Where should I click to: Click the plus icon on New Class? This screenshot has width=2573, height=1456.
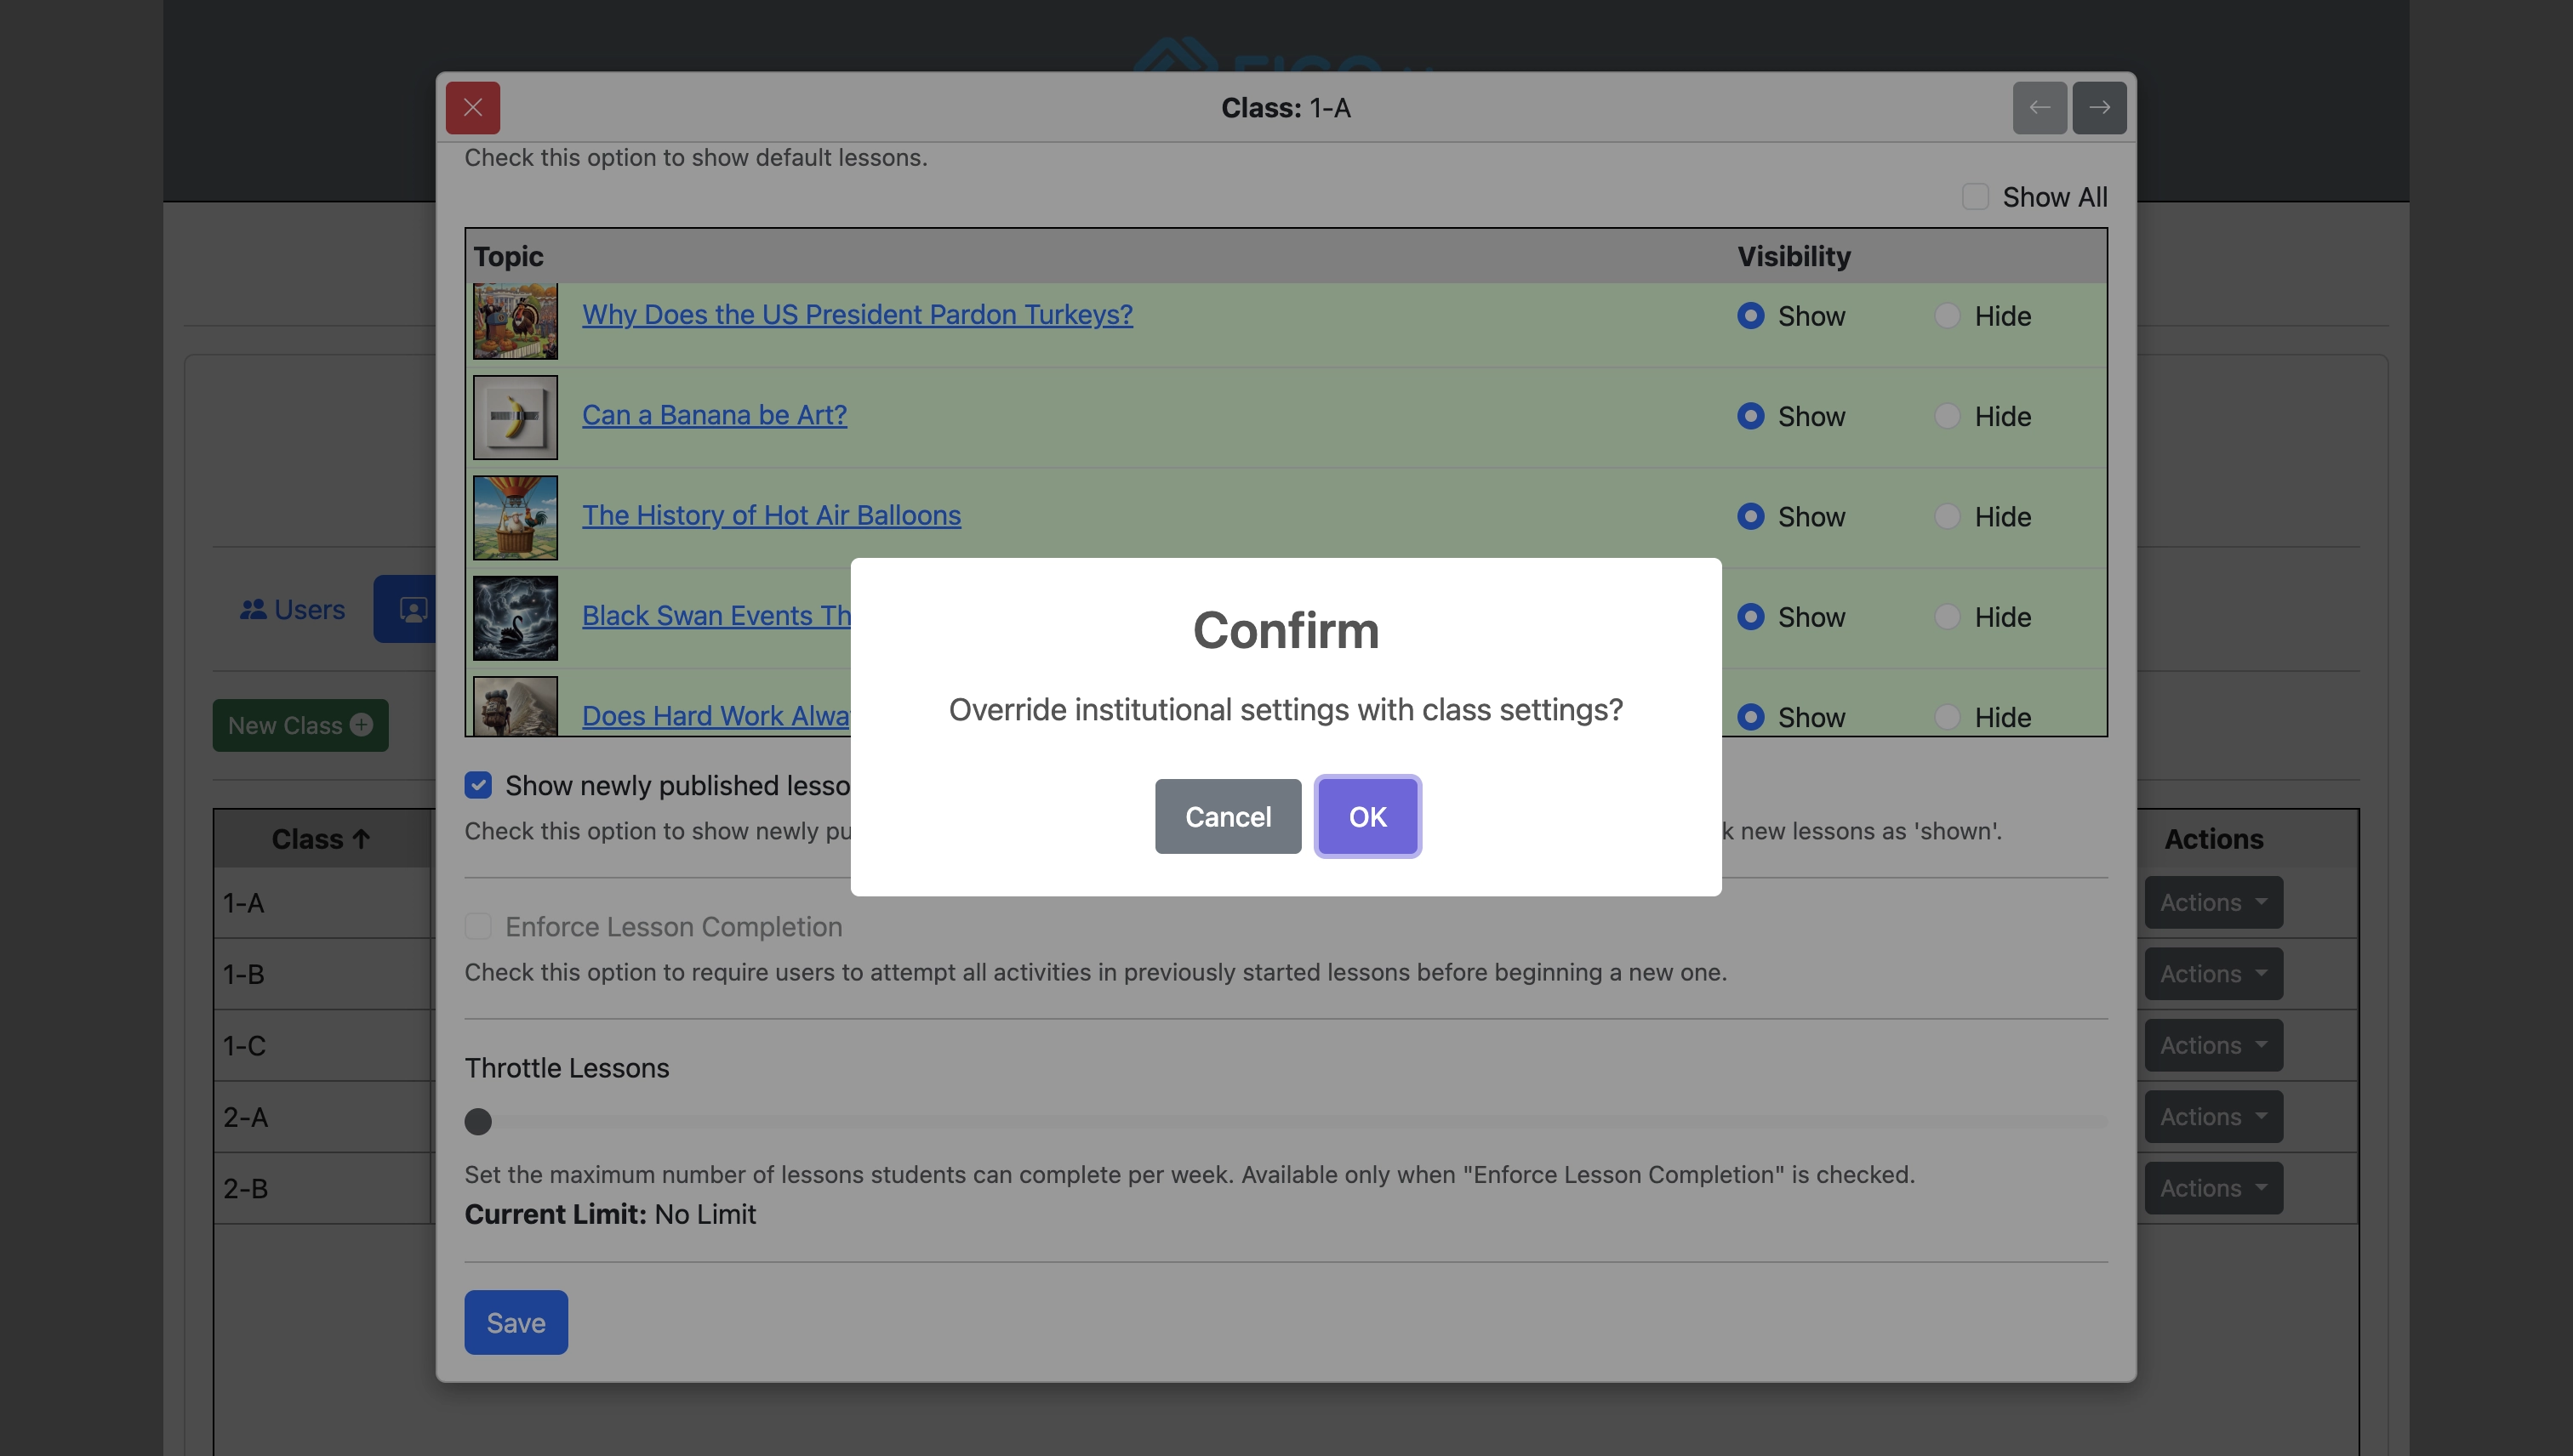(361, 725)
